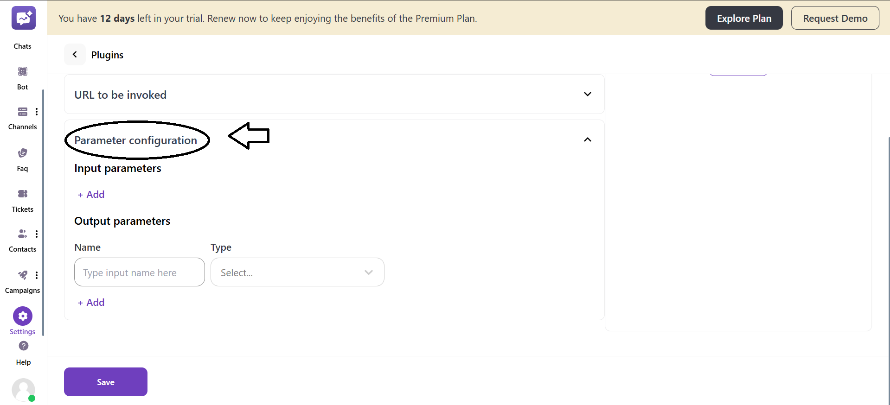The image size is (890, 405).
Task: Open the Tickets section
Action: [x=22, y=194]
